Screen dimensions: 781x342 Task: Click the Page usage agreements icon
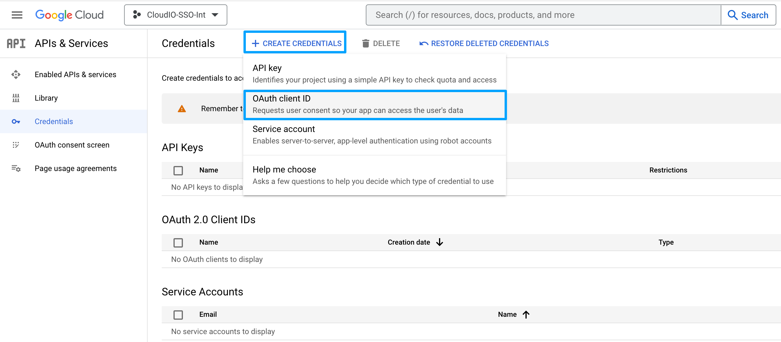(16, 168)
